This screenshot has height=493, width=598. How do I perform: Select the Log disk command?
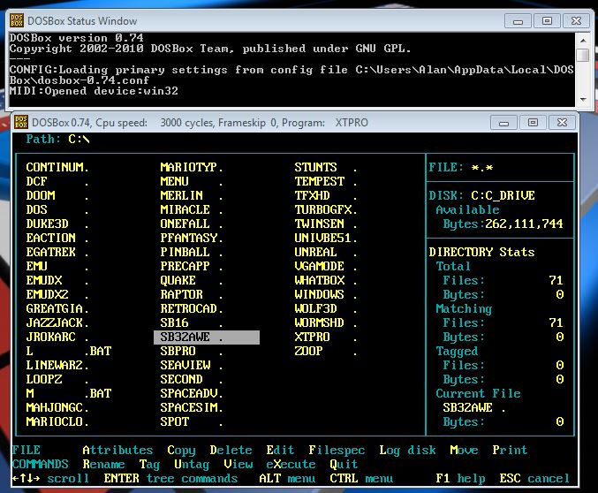click(407, 451)
